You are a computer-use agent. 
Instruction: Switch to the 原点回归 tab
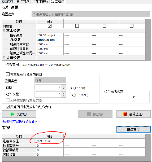(x=23, y=2)
